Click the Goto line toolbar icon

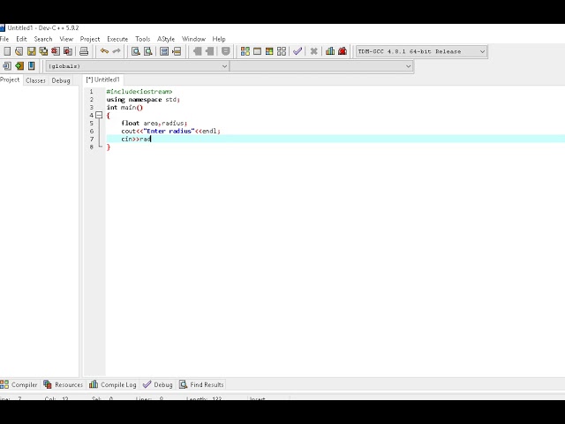tap(177, 51)
